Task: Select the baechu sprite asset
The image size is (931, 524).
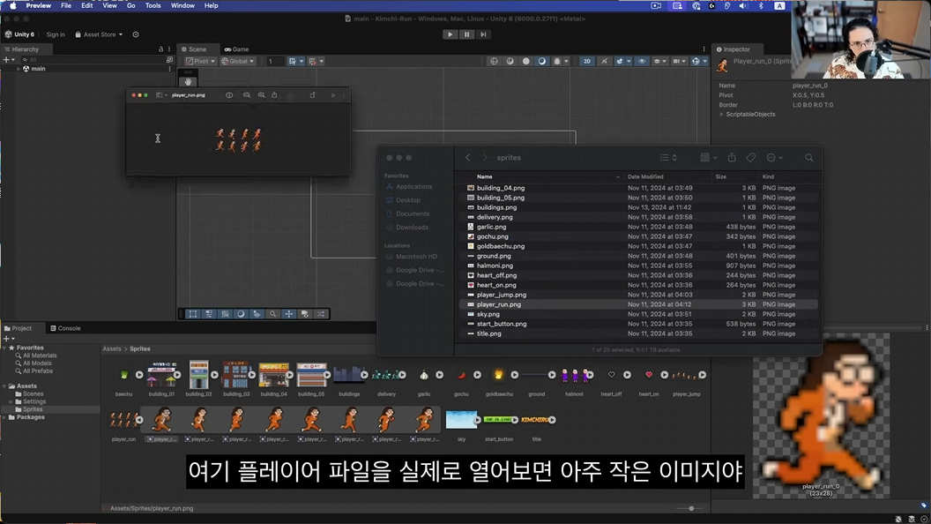Action: (123, 378)
